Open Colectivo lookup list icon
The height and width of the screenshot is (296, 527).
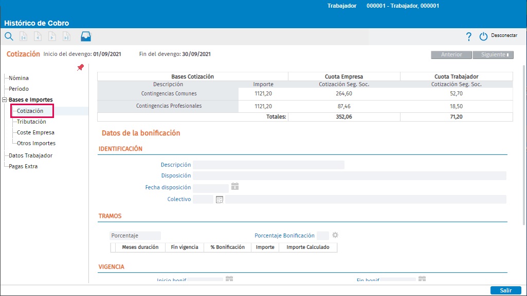coord(220,200)
